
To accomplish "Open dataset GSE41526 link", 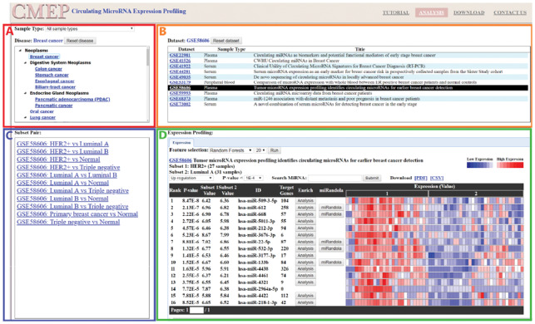I will [x=180, y=61].
